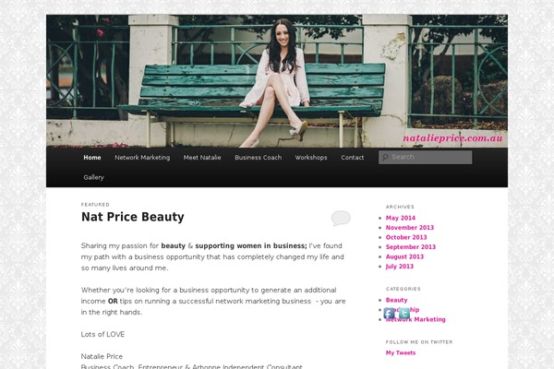
Task: Open the October 2013 archive link
Action: coord(406,237)
